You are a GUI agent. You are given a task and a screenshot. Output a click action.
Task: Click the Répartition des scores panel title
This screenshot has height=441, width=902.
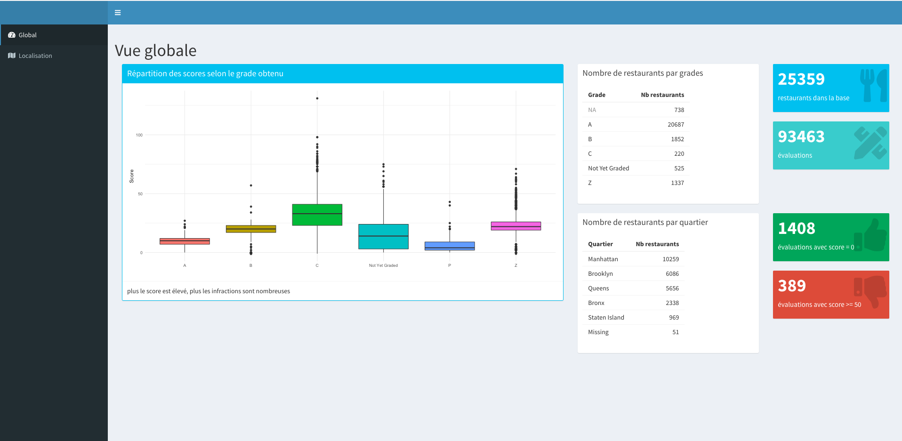(205, 73)
